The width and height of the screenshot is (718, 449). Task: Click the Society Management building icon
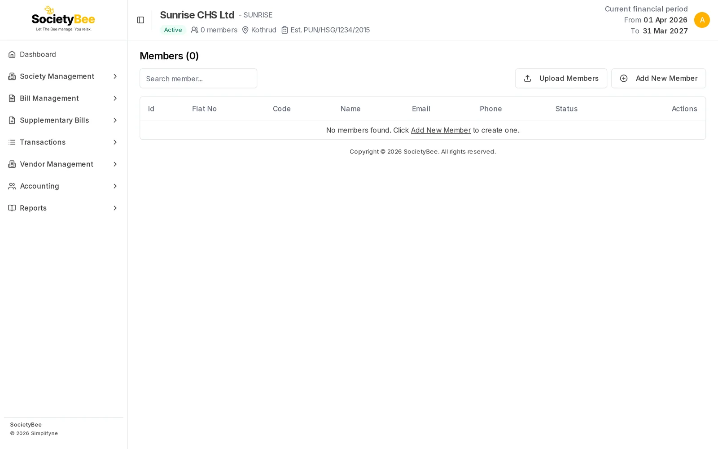12,76
